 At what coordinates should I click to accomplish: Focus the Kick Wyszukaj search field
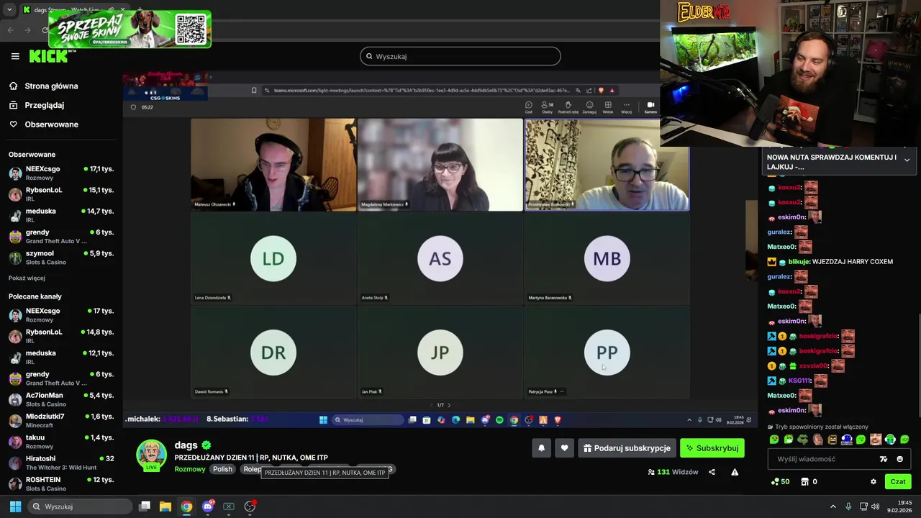(460, 56)
